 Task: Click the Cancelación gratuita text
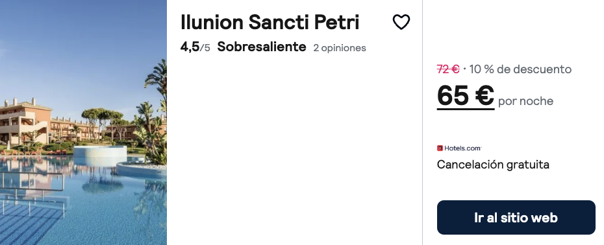click(x=493, y=165)
